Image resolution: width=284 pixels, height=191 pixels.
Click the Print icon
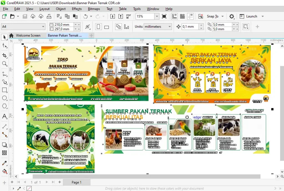coord(49,16)
